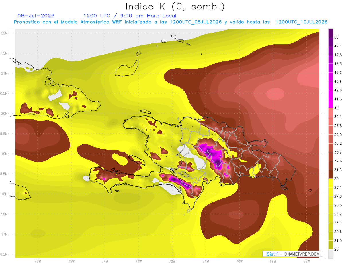Click the bright magenta colorbar segment above 40

pos(331,103)
